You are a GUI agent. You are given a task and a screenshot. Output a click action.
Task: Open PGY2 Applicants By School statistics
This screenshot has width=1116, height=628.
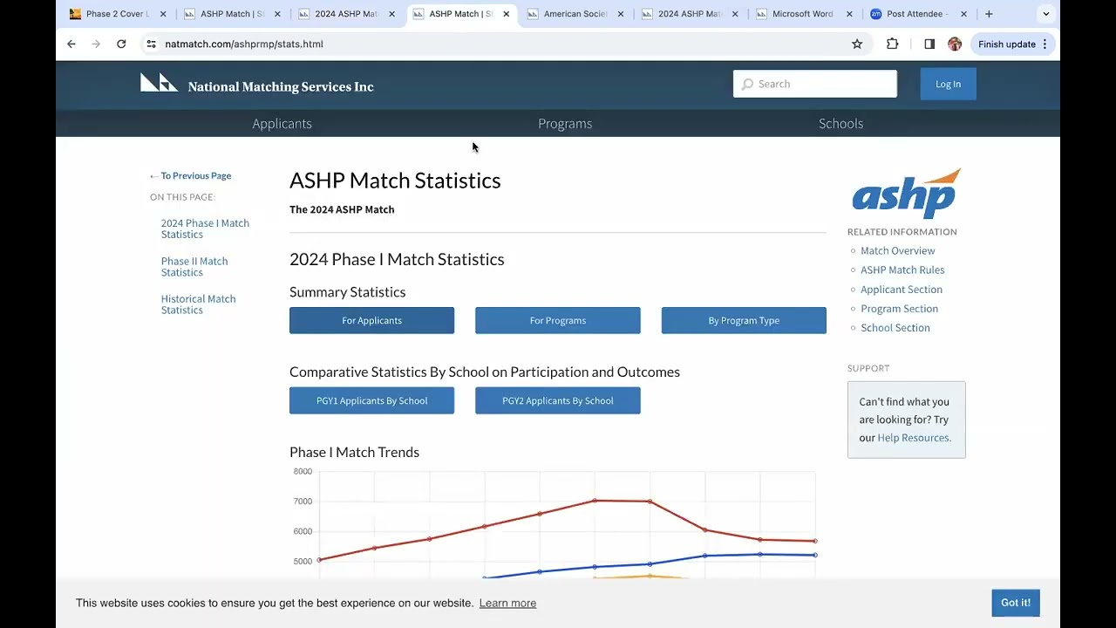click(558, 400)
